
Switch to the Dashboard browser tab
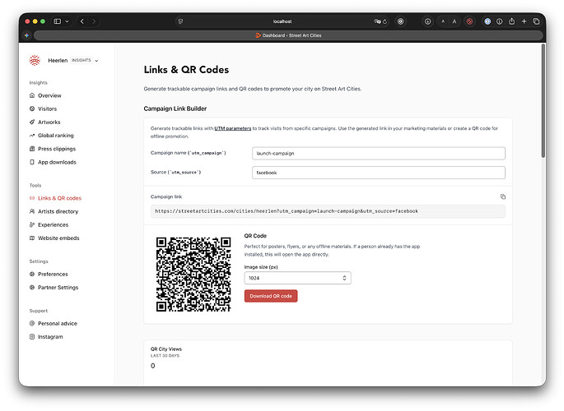pos(282,35)
